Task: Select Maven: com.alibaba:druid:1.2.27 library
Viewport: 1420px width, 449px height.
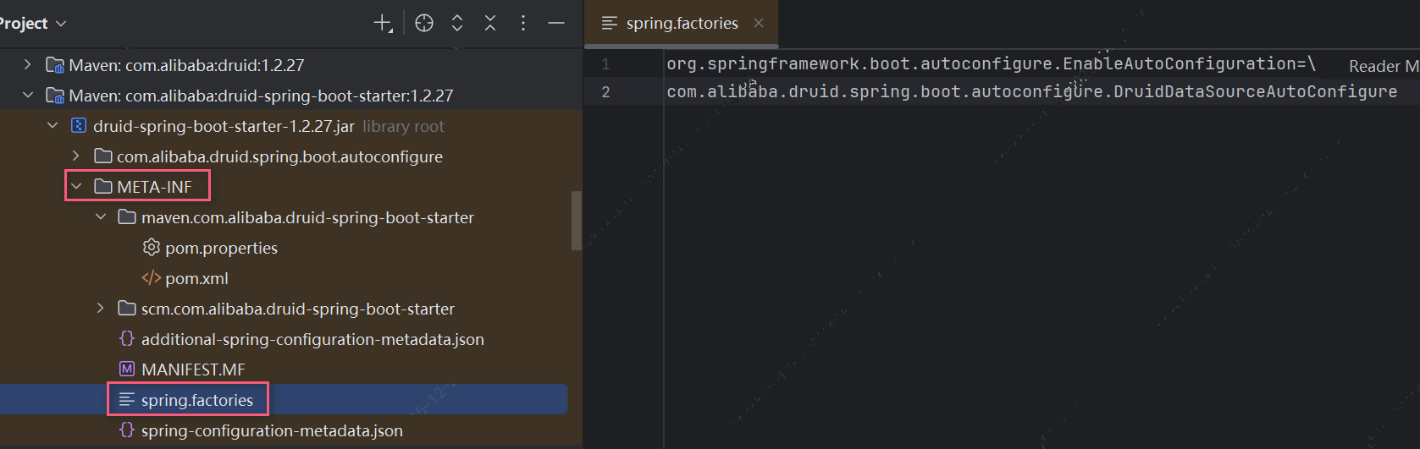Action: (186, 65)
